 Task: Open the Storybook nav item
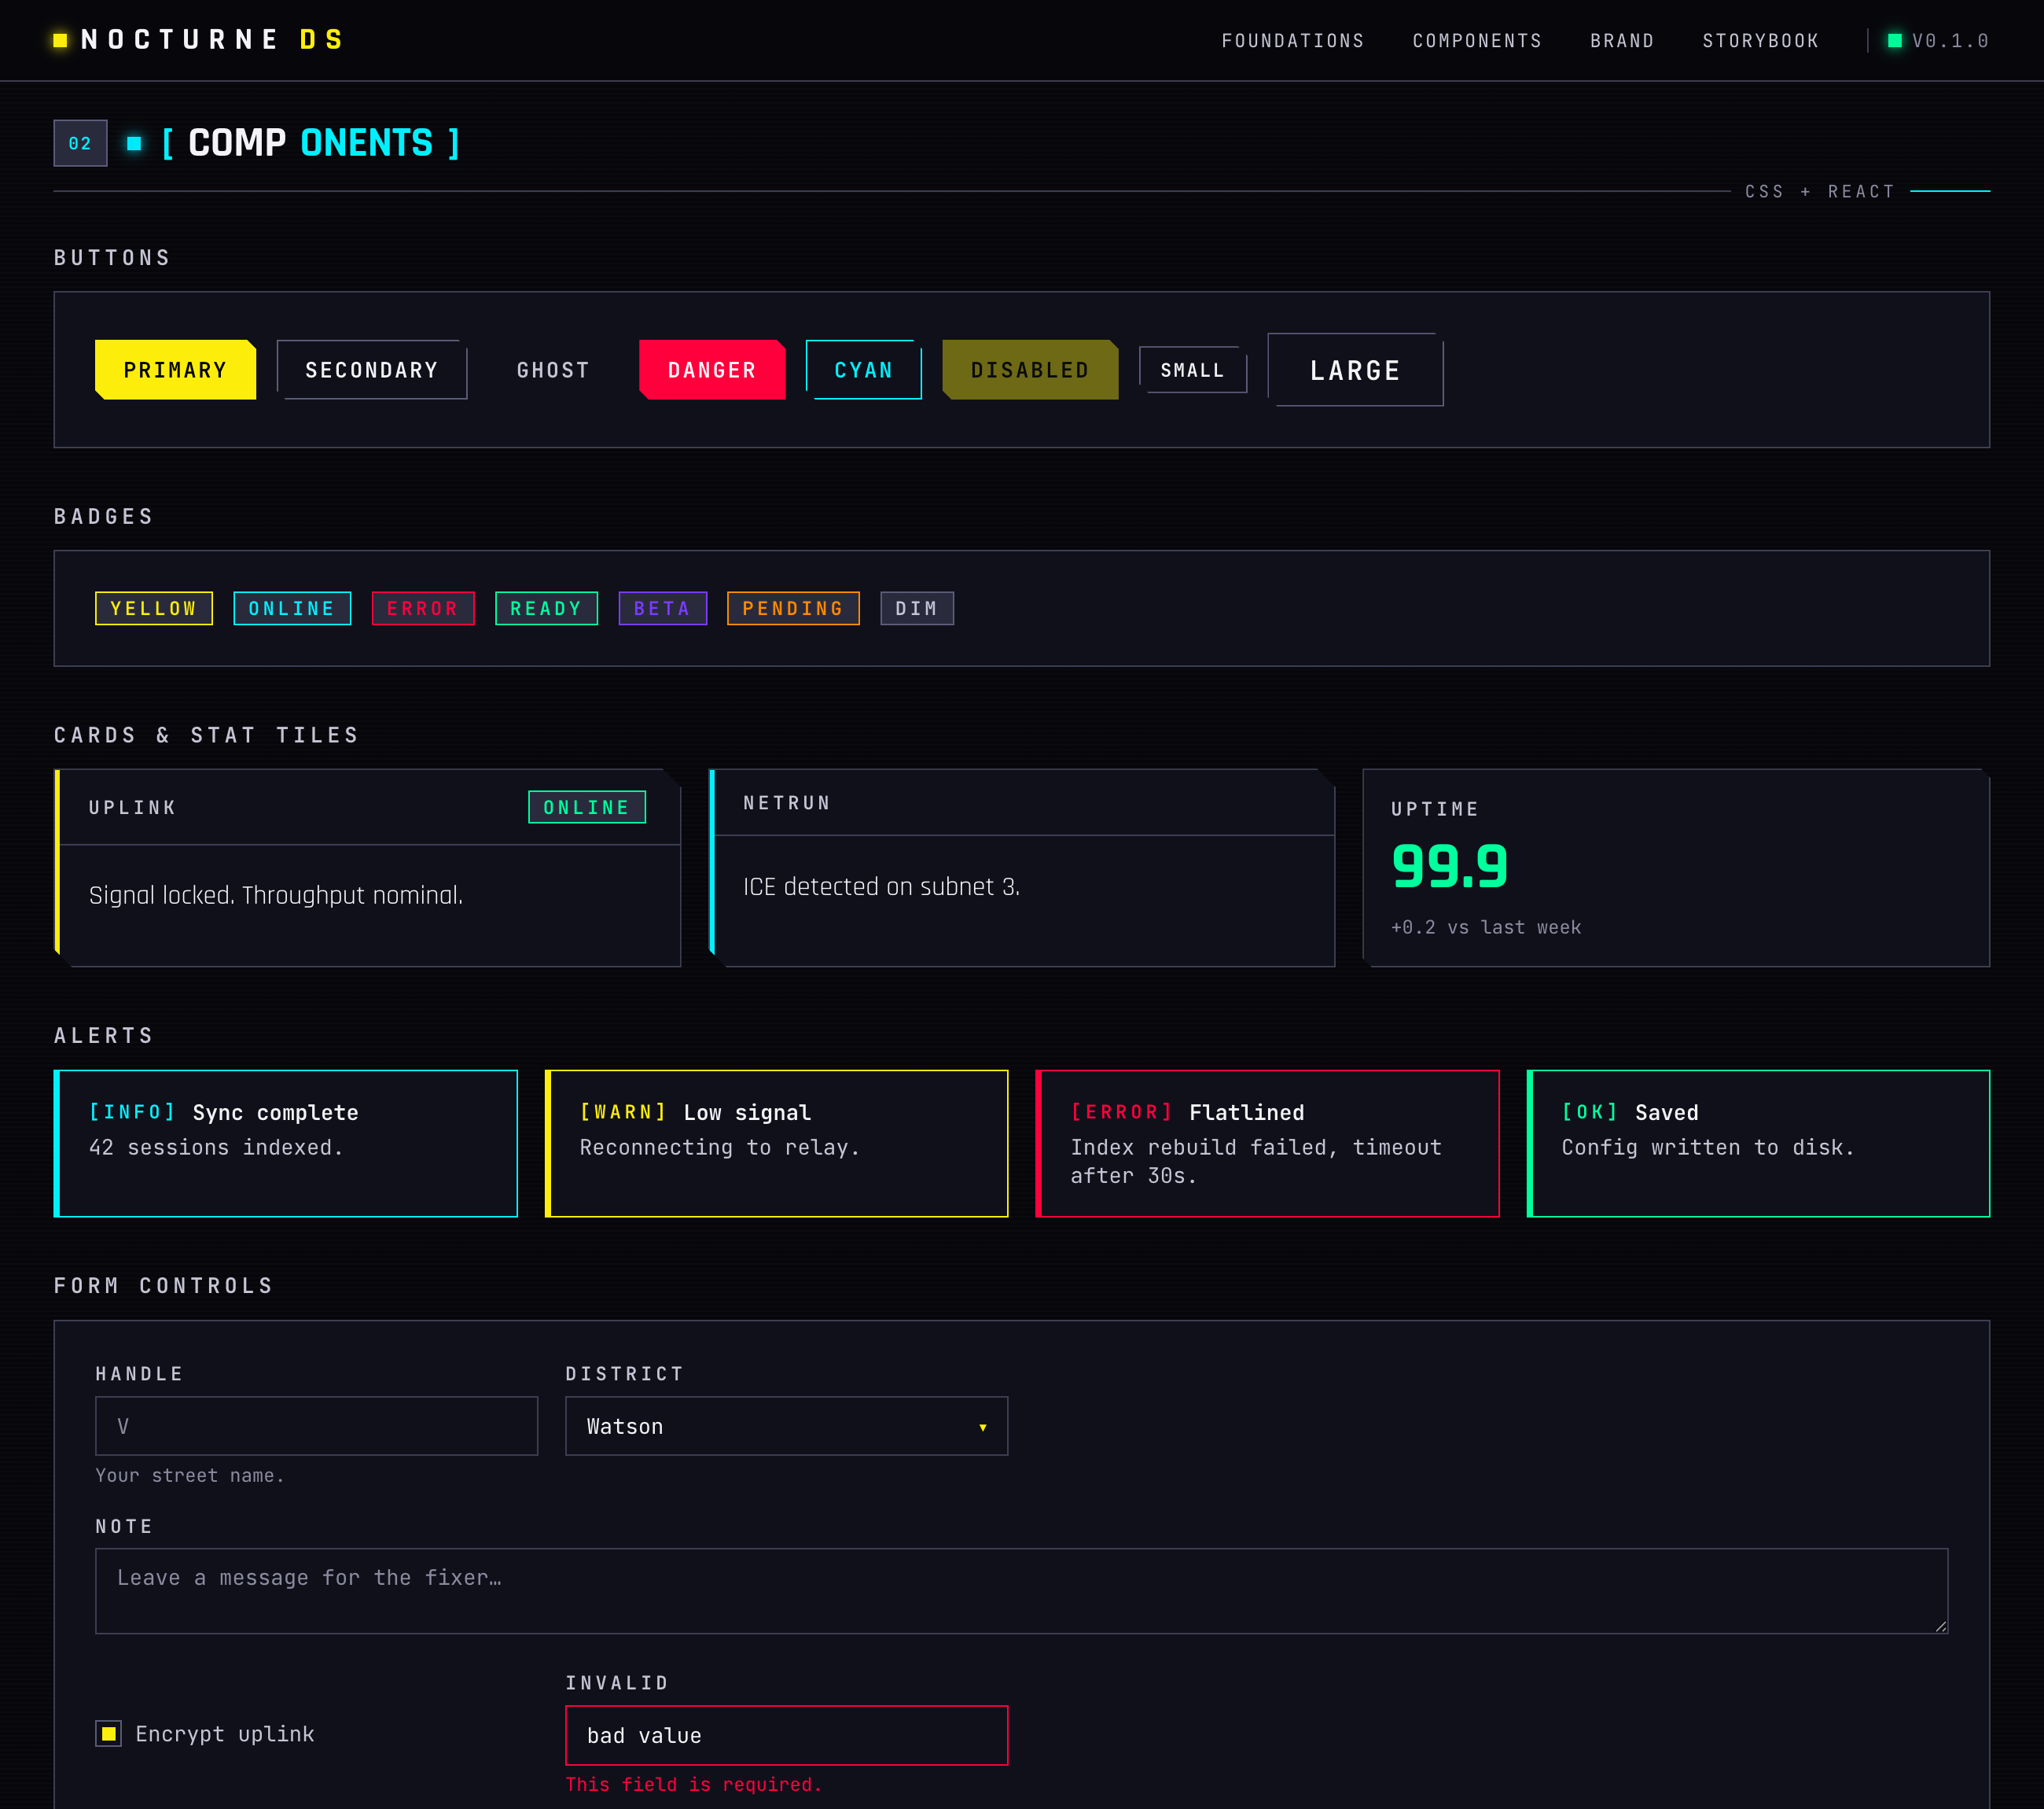coord(1760,41)
